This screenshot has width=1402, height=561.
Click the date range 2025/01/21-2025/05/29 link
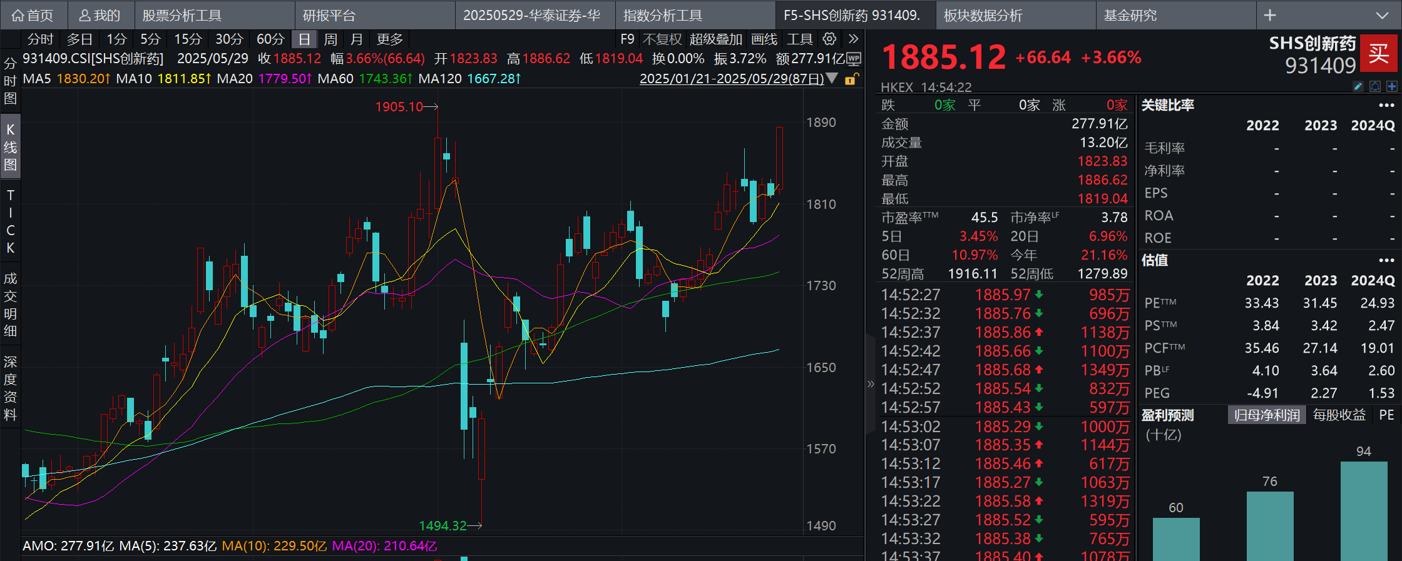pyautogui.click(x=732, y=79)
